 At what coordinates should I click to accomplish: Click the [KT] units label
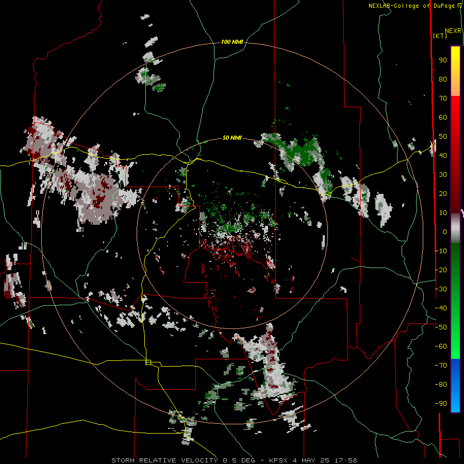pyautogui.click(x=440, y=36)
